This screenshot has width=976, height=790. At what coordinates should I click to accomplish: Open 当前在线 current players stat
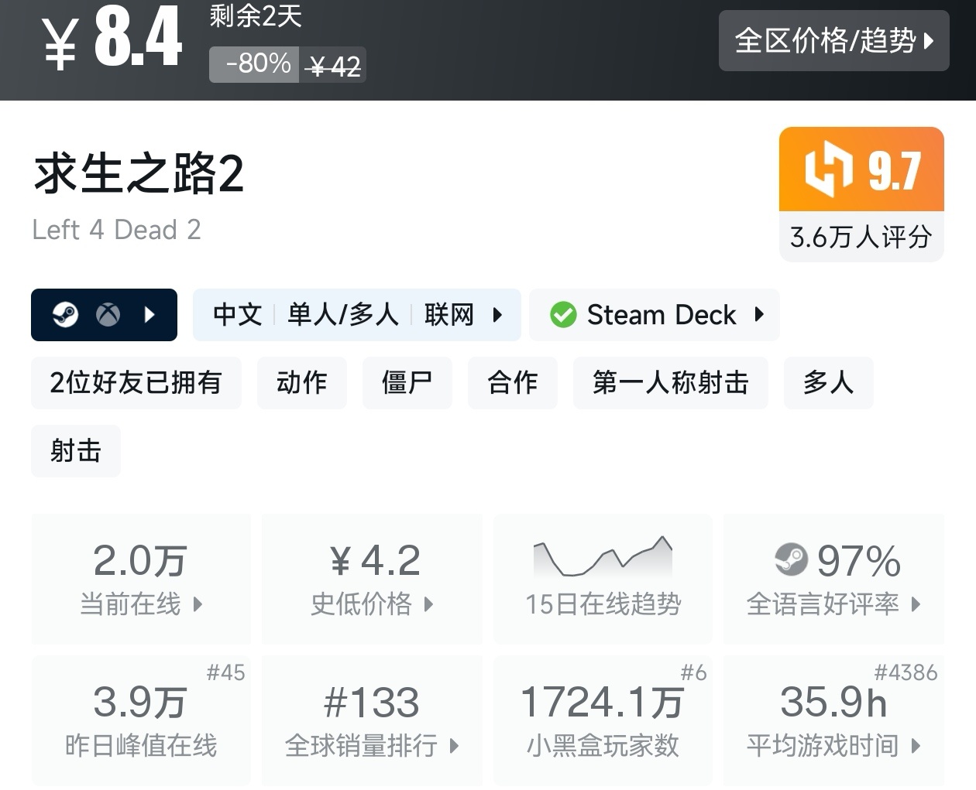(x=141, y=578)
